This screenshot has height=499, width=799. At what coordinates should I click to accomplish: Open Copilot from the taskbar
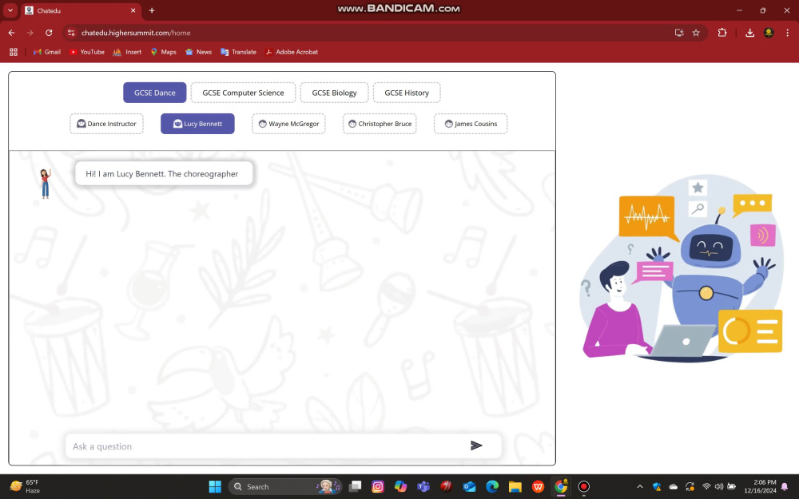click(400, 487)
